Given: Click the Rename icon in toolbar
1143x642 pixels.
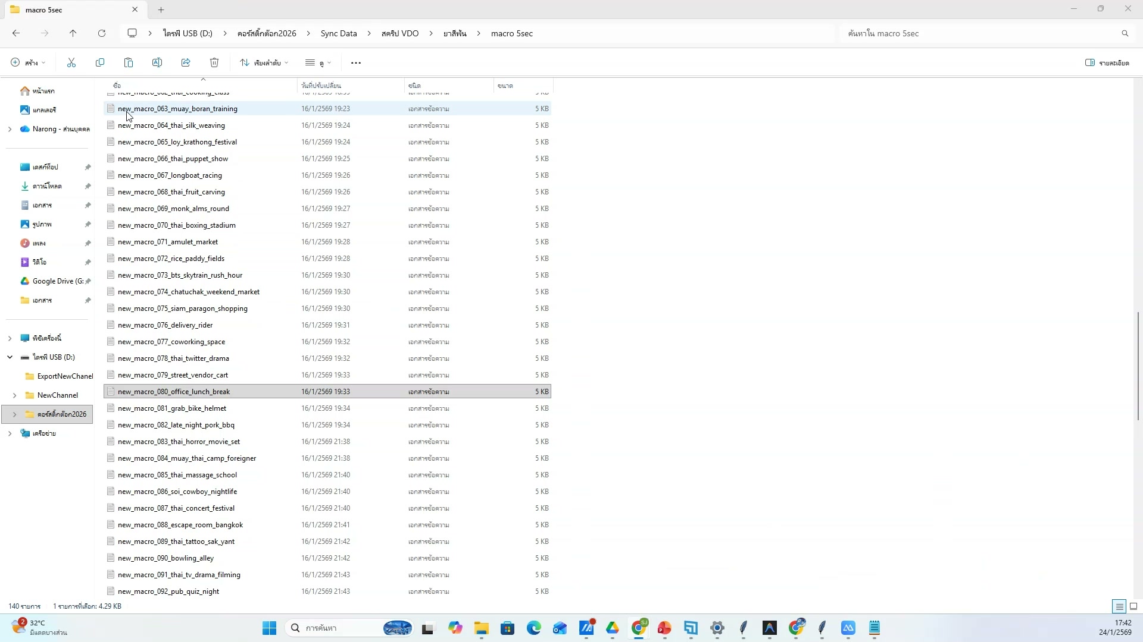Looking at the screenshot, I should click(157, 62).
